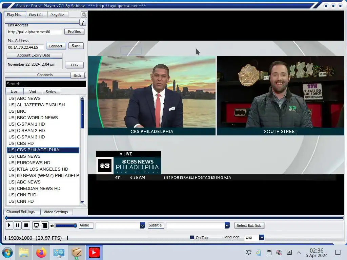Image resolution: width=347 pixels, height=260 pixels.
Task: Expand the Language dropdown
Action: click(x=262, y=237)
